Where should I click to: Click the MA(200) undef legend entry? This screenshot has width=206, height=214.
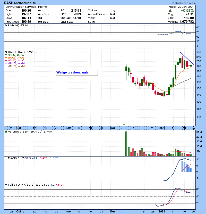[16, 63]
